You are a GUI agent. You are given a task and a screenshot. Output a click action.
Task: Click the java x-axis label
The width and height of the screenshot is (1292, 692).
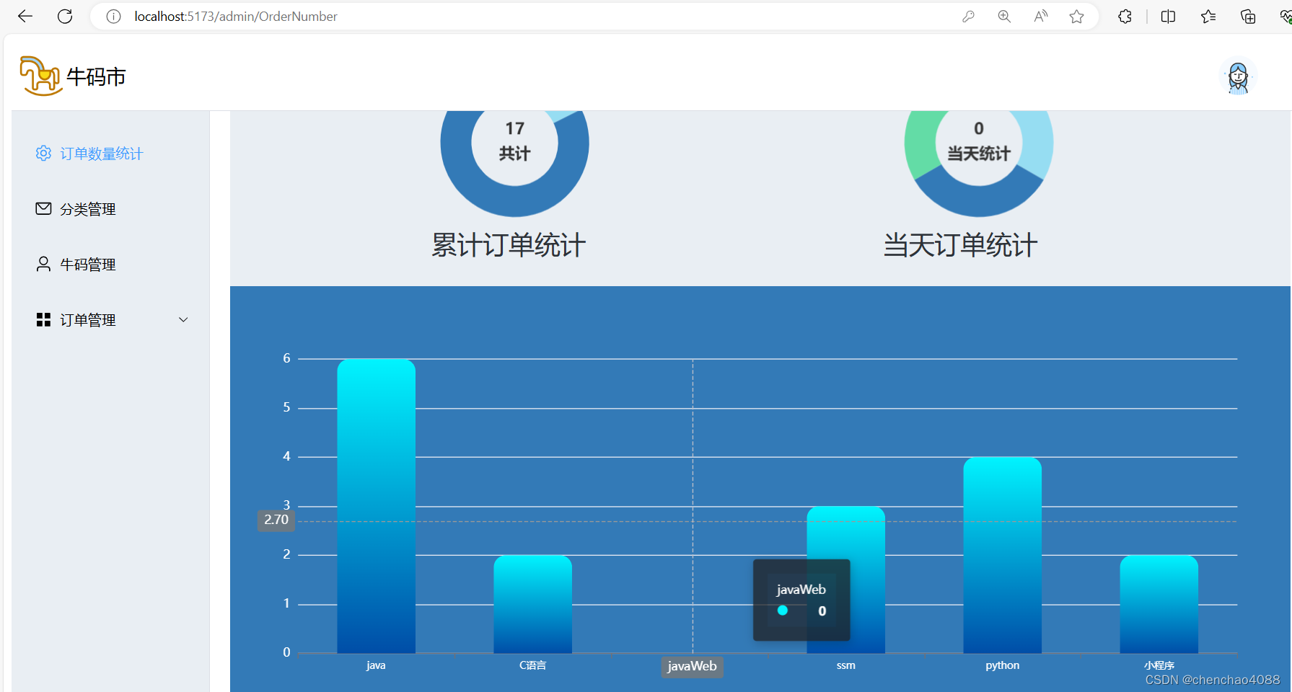(376, 665)
